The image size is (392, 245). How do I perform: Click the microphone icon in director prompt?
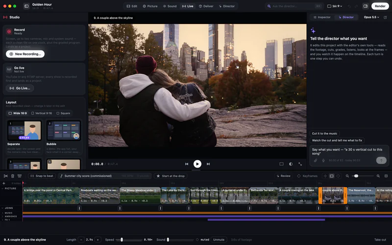click(x=323, y=160)
